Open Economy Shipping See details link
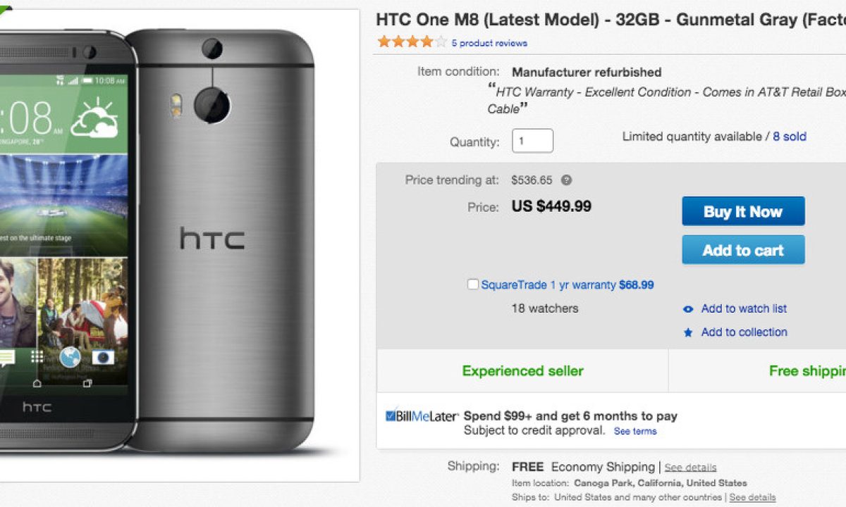Viewport: 846px width, 507px height. (690, 468)
